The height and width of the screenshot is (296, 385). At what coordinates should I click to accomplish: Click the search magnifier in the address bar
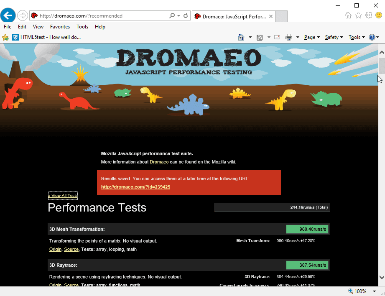coord(172,16)
